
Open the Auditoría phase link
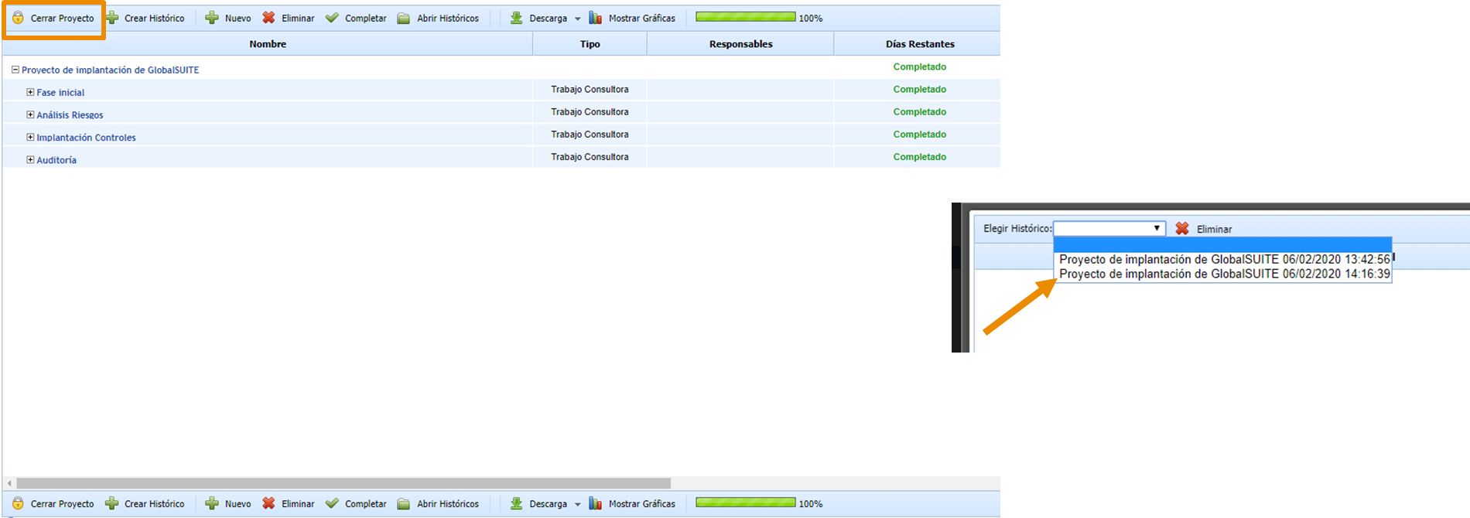click(x=56, y=160)
